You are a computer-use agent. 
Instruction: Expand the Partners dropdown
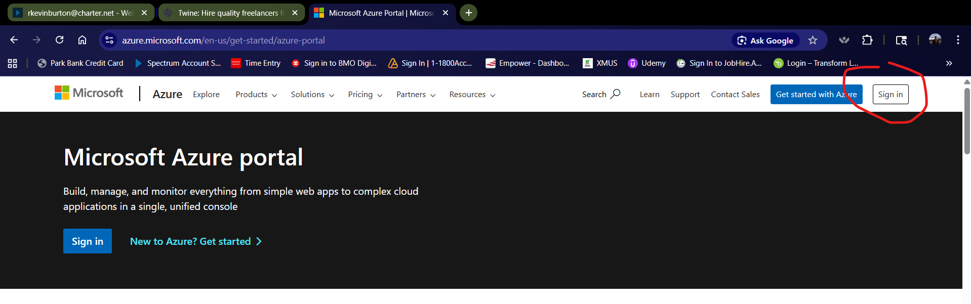(416, 95)
